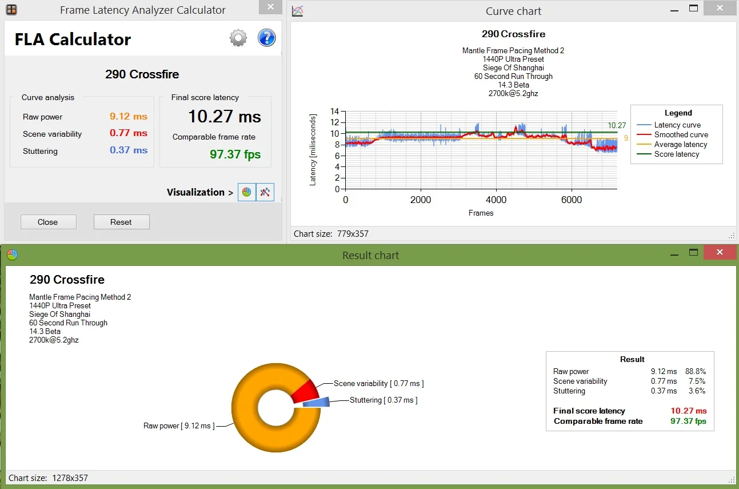Click the blue Stuttering donut segment
Screen dimensions: 739x489
(316, 403)
